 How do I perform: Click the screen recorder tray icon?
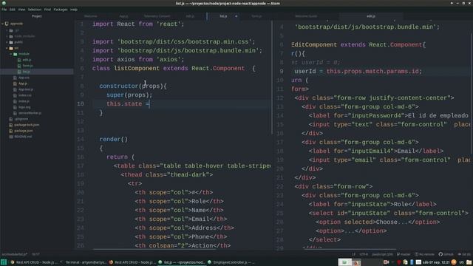[x=387, y=262]
